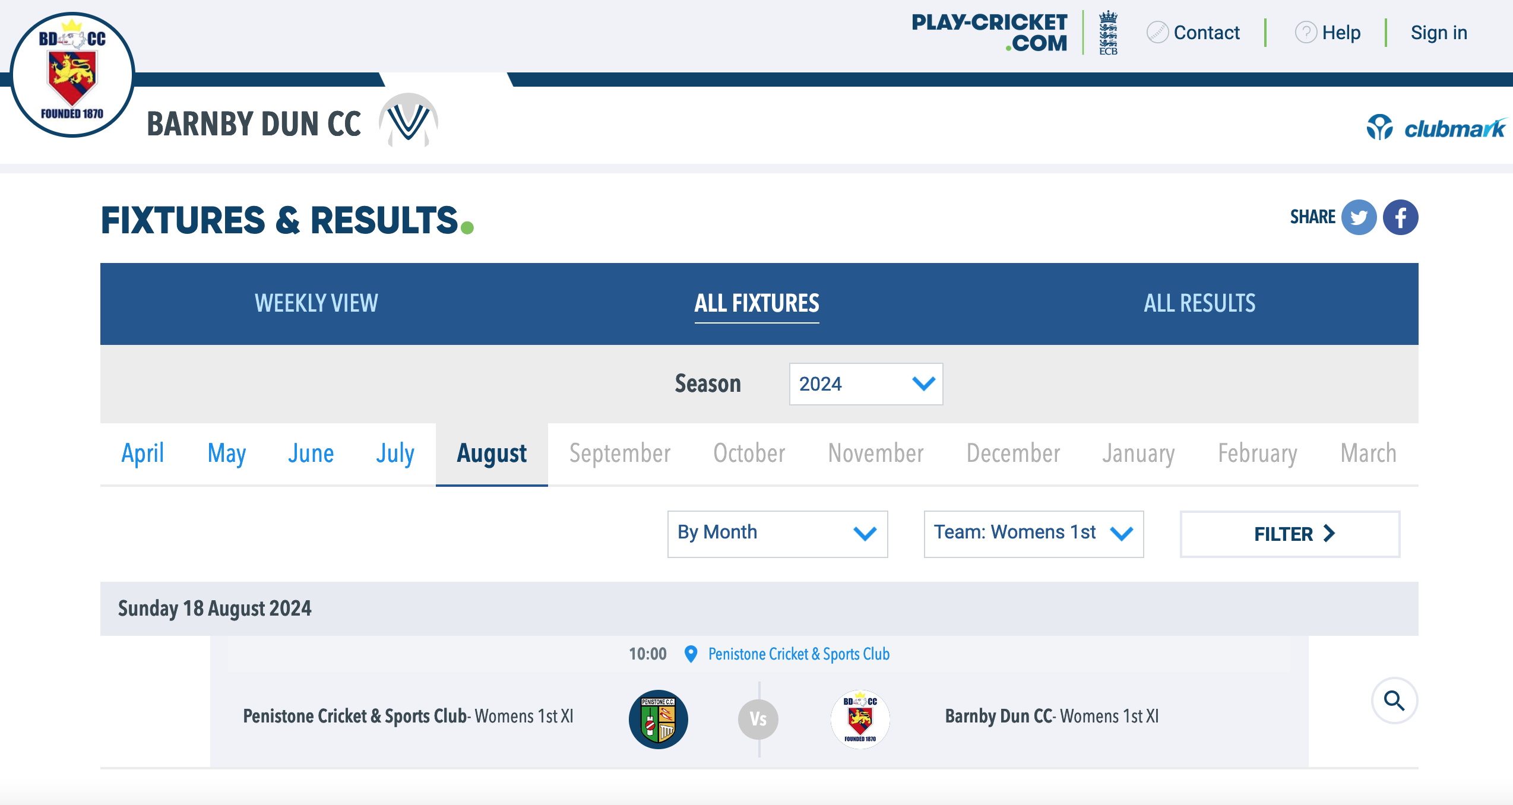Open the Contact link in the header
Screen dimensions: 1513x805
click(x=1205, y=33)
